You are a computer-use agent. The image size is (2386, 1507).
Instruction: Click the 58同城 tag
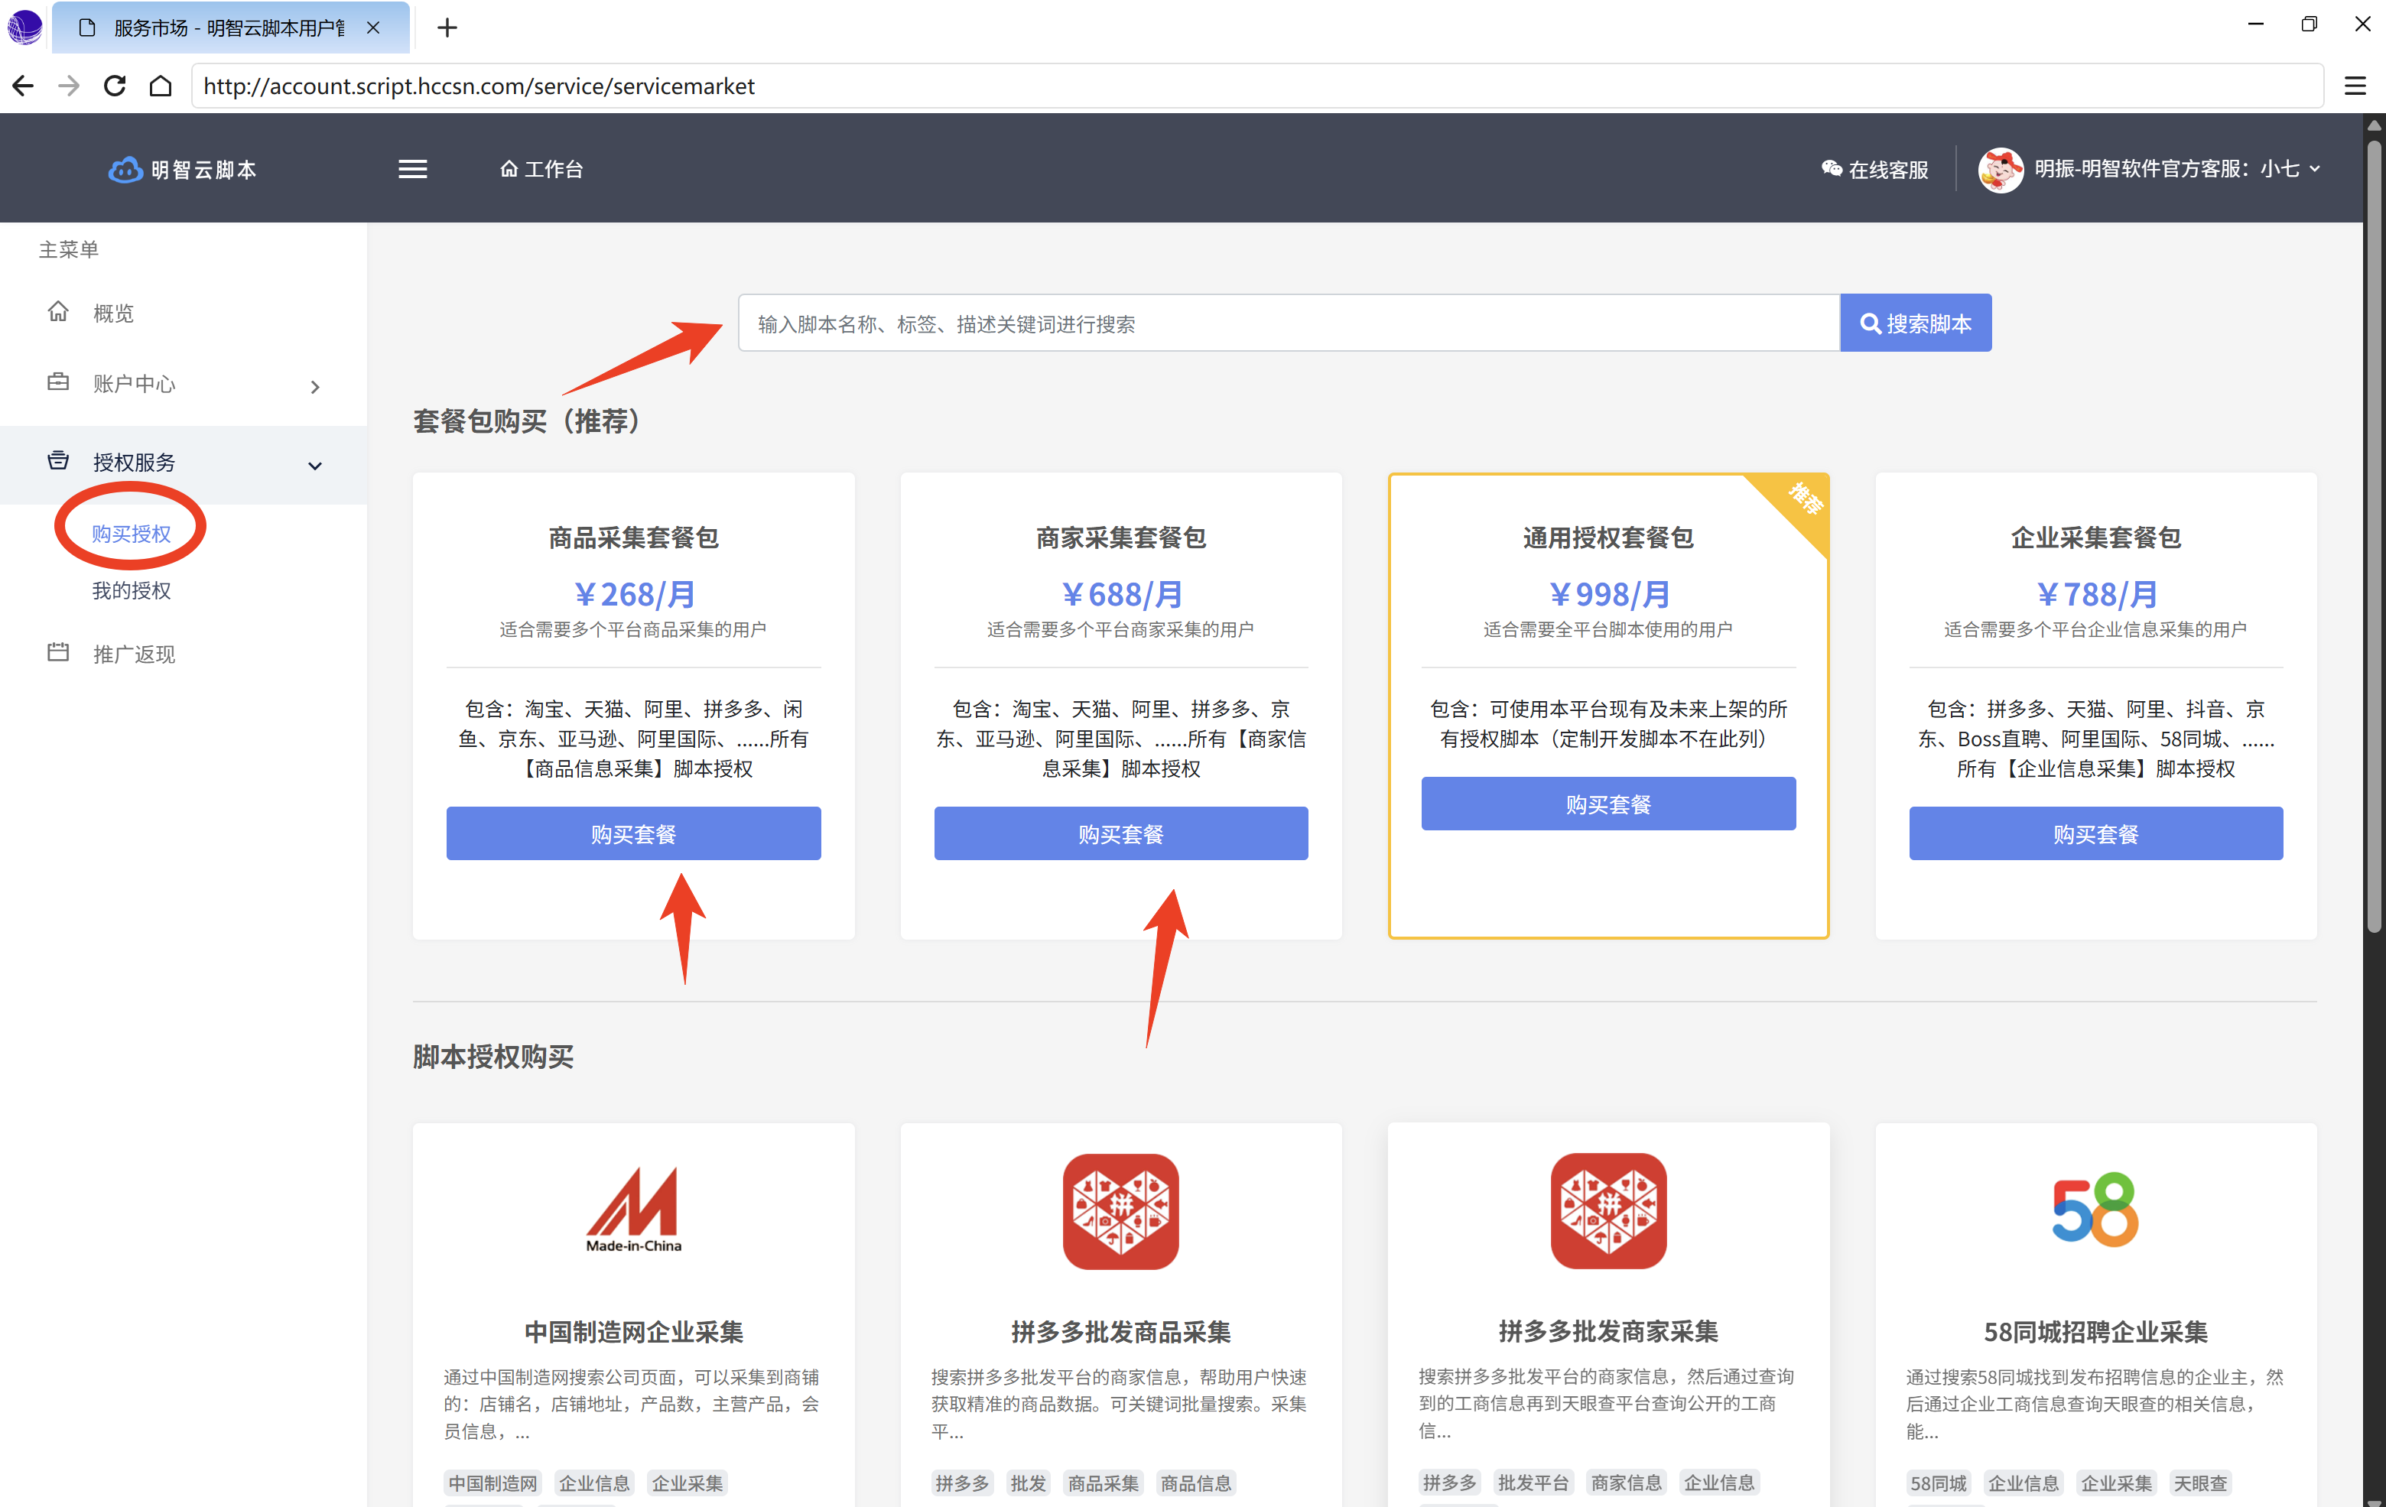pyautogui.click(x=1938, y=1483)
